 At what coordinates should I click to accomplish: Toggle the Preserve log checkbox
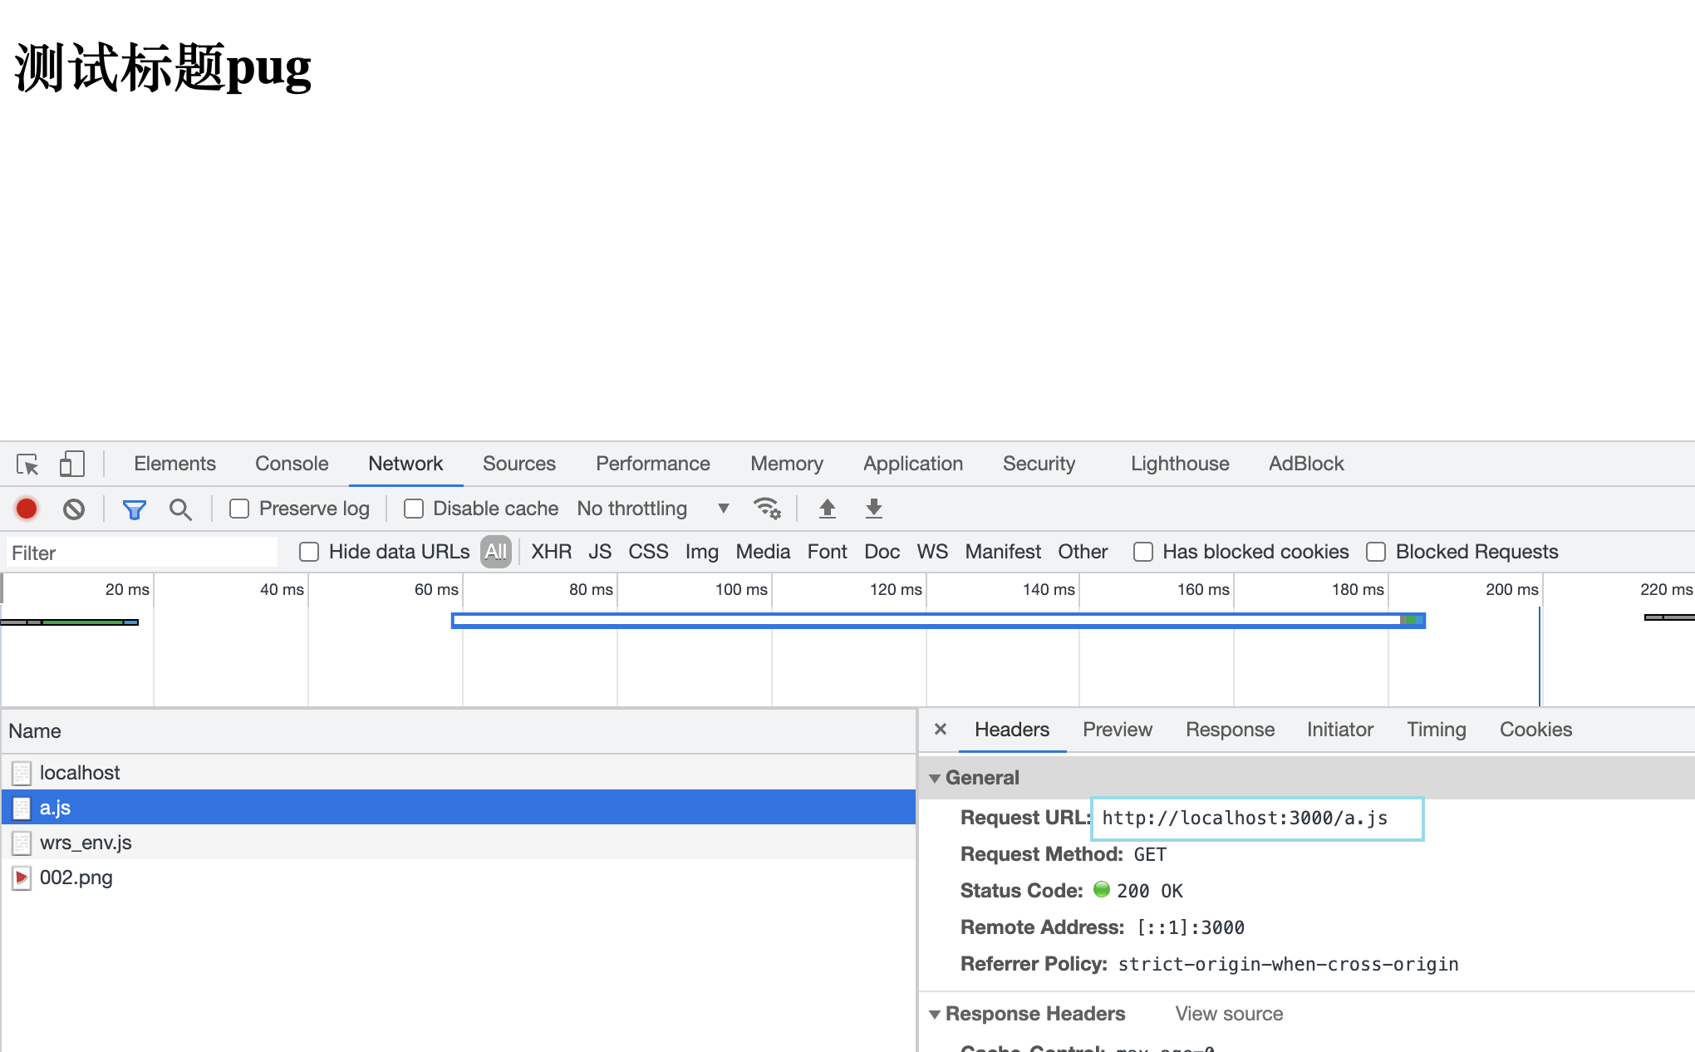tap(238, 508)
